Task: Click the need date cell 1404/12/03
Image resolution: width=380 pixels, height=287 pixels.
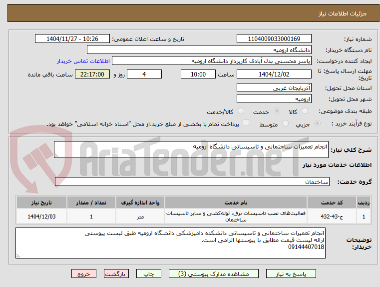Action: click(41, 216)
